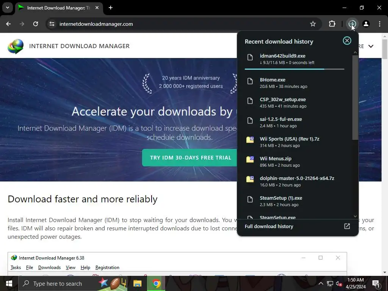
Task: Open dolphin-master-5.0-21264-x64.7z entry
Action: (294, 181)
